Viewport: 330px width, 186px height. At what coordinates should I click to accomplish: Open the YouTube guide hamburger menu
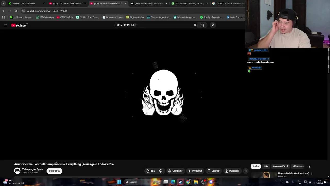5,25
